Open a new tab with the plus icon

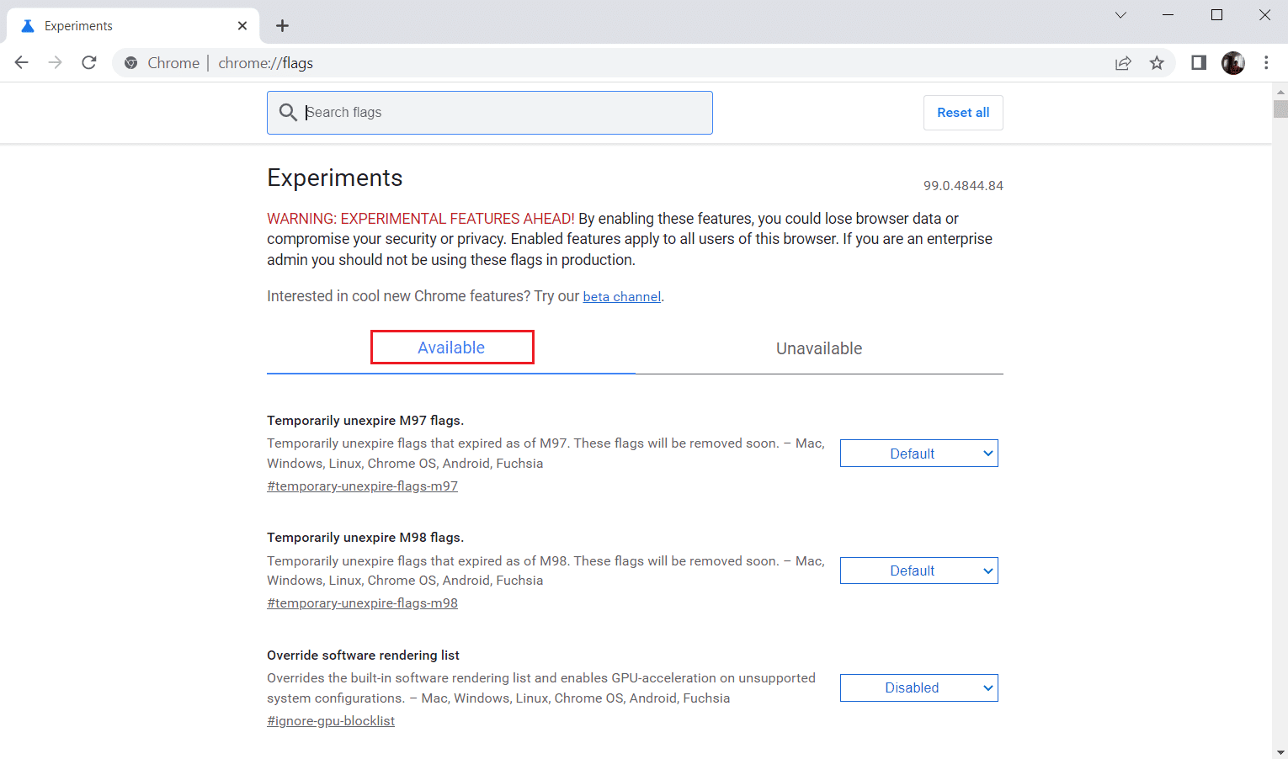tap(283, 26)
